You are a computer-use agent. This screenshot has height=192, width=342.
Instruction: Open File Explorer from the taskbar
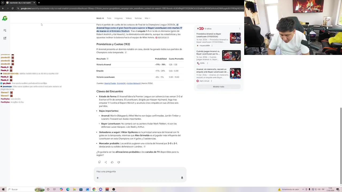[x=74, y=189]
